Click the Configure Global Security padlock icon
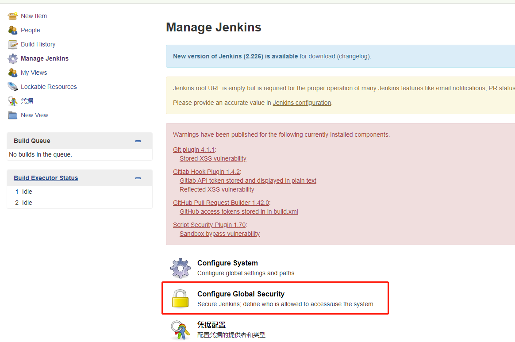The image size is (515, 342). coord(180,298)
